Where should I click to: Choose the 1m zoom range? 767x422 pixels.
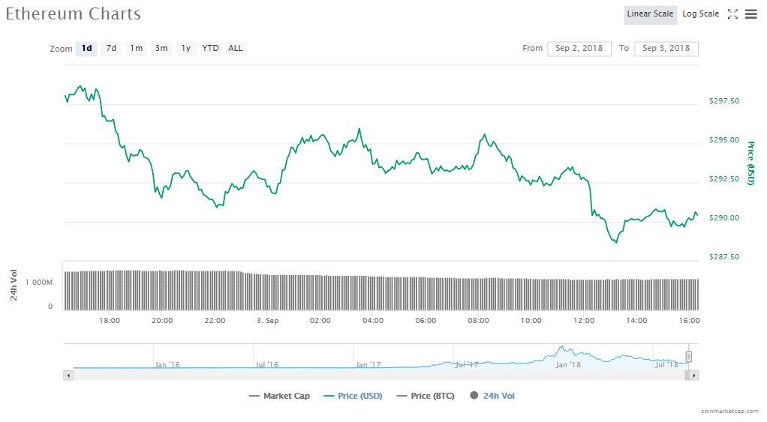point(136,49)
